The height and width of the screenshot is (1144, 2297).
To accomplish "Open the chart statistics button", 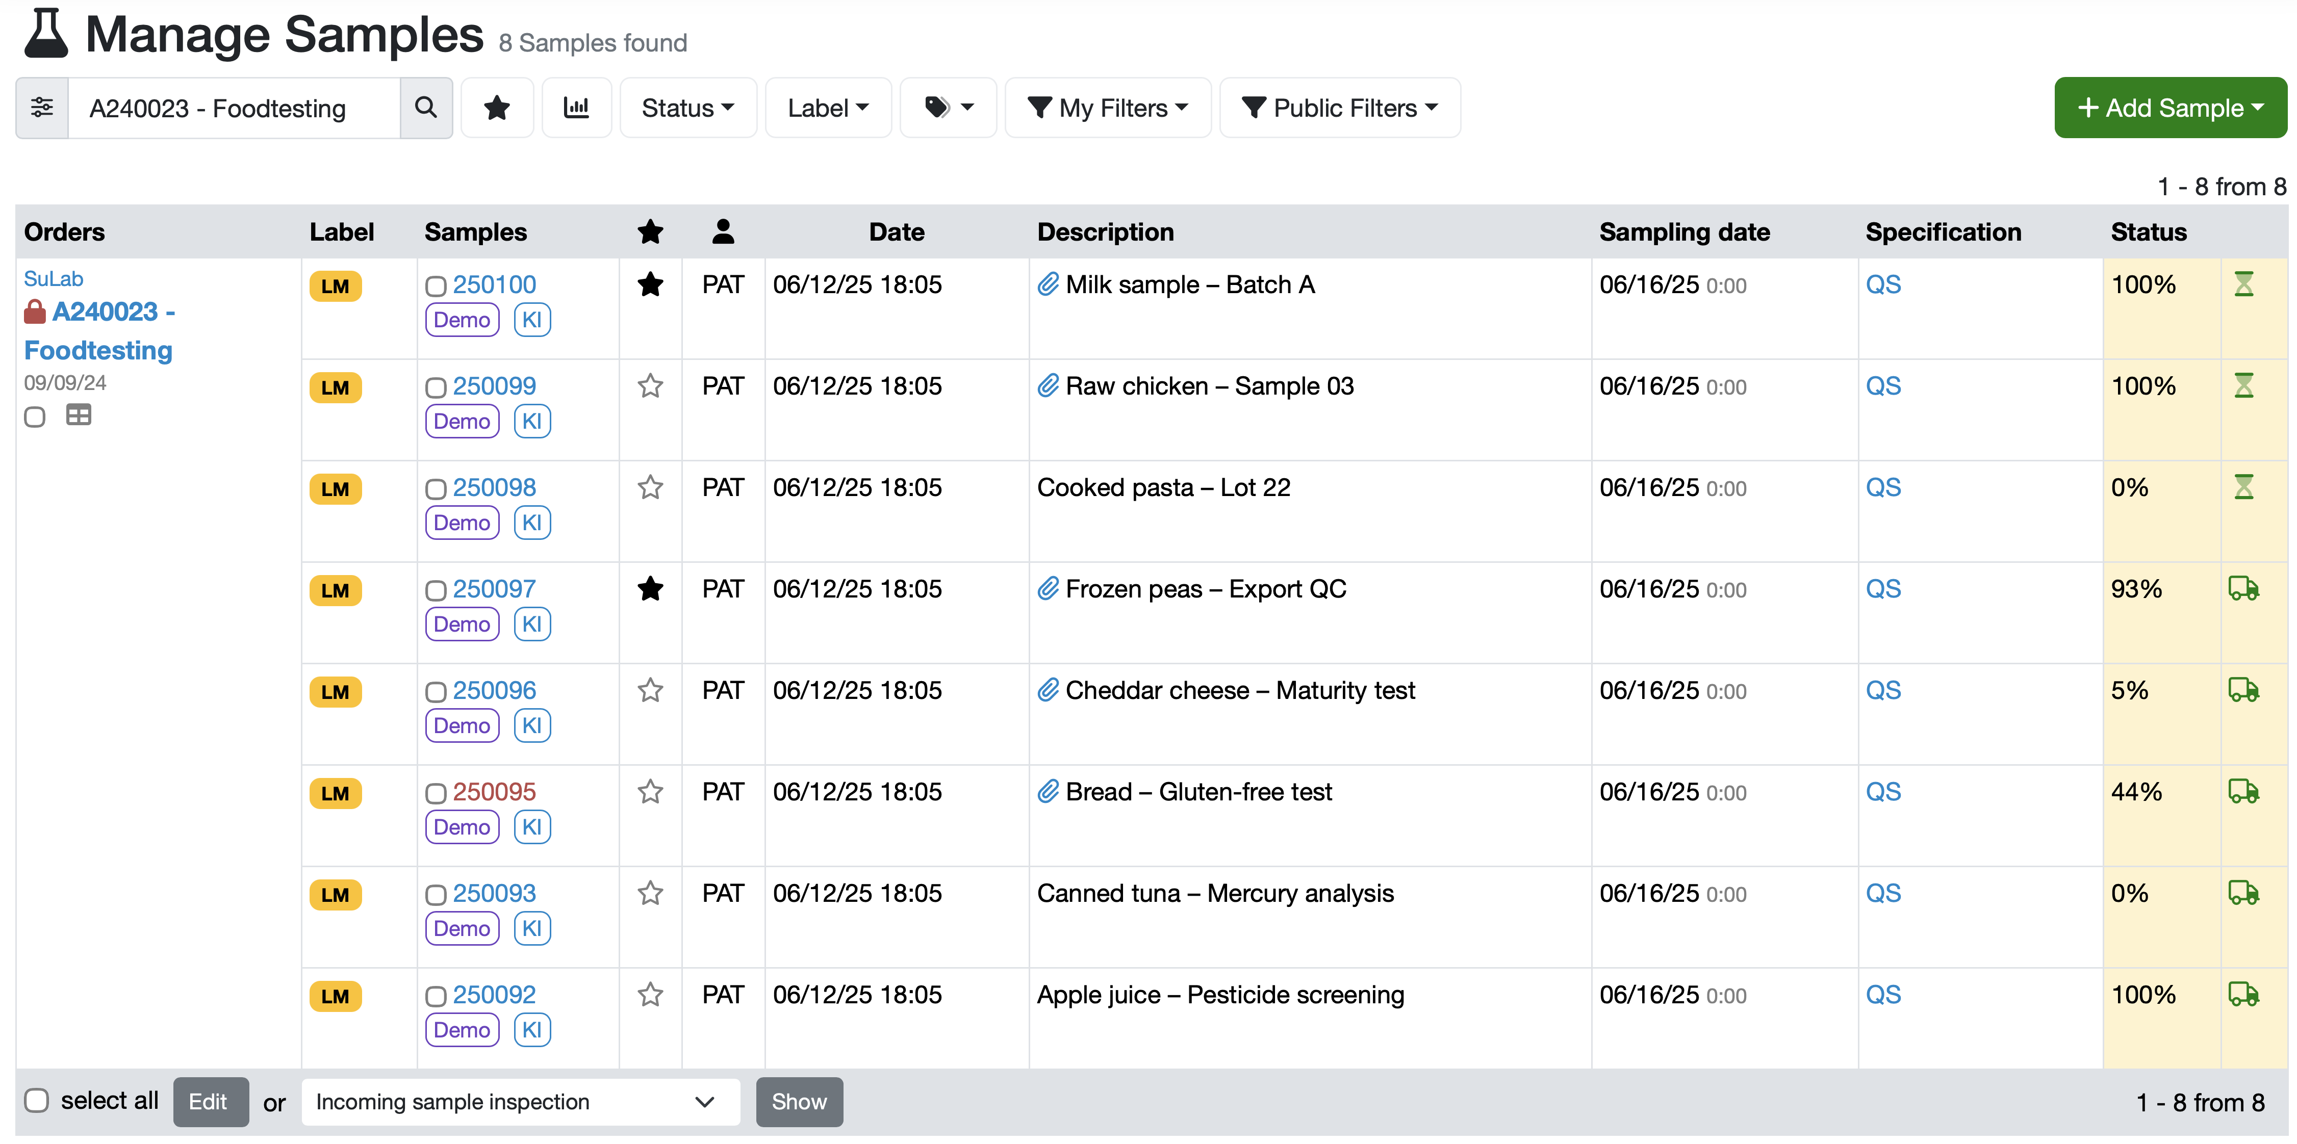I will click(576, 108).
